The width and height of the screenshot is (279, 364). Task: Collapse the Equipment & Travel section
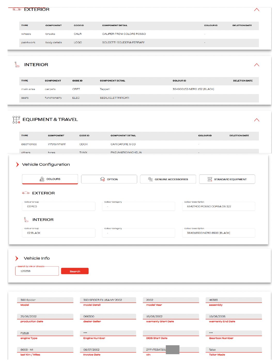pos(257,120)
